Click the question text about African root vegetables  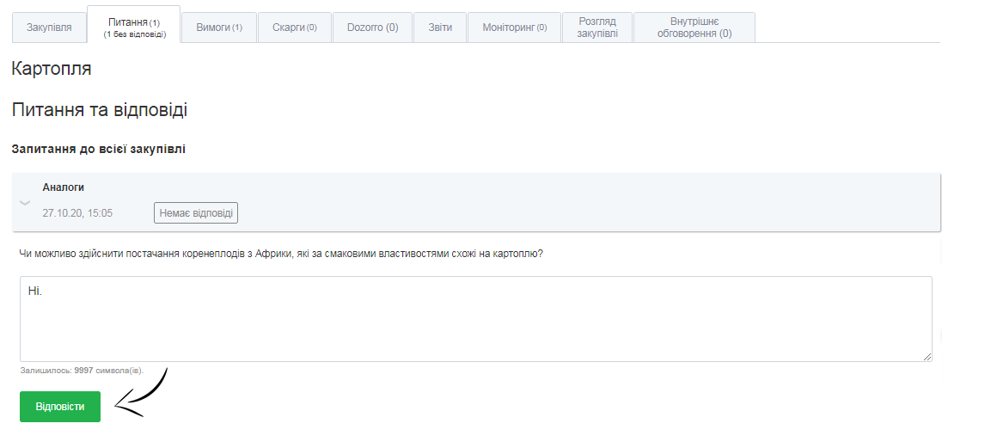(x=281, y=254)
